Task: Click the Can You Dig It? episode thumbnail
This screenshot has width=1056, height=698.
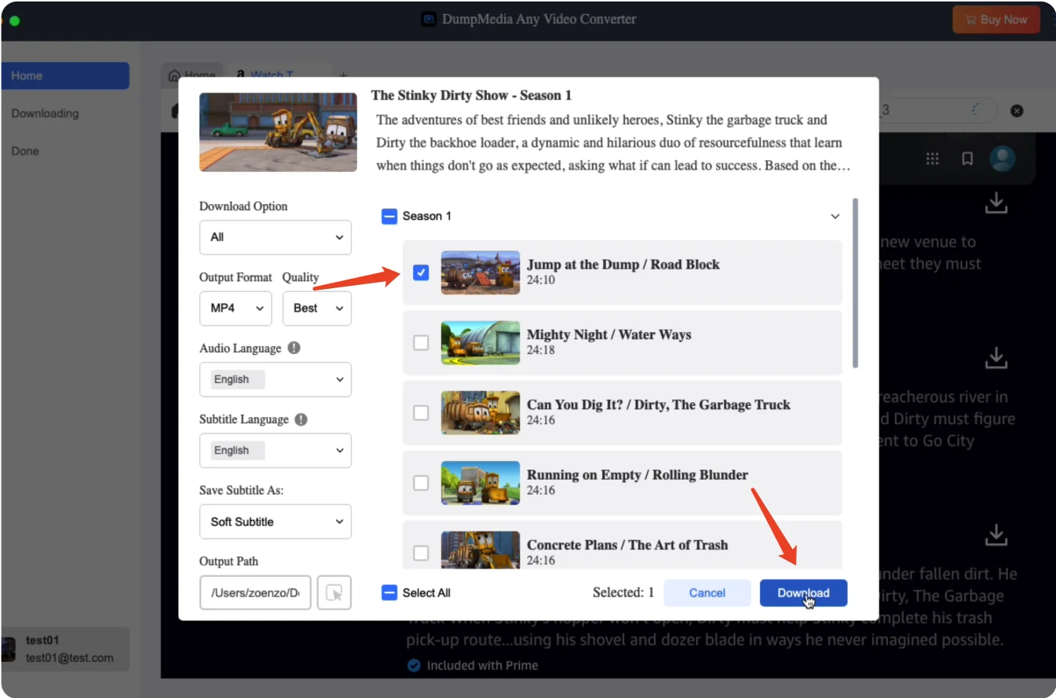Action: click(x=480, y=412)
